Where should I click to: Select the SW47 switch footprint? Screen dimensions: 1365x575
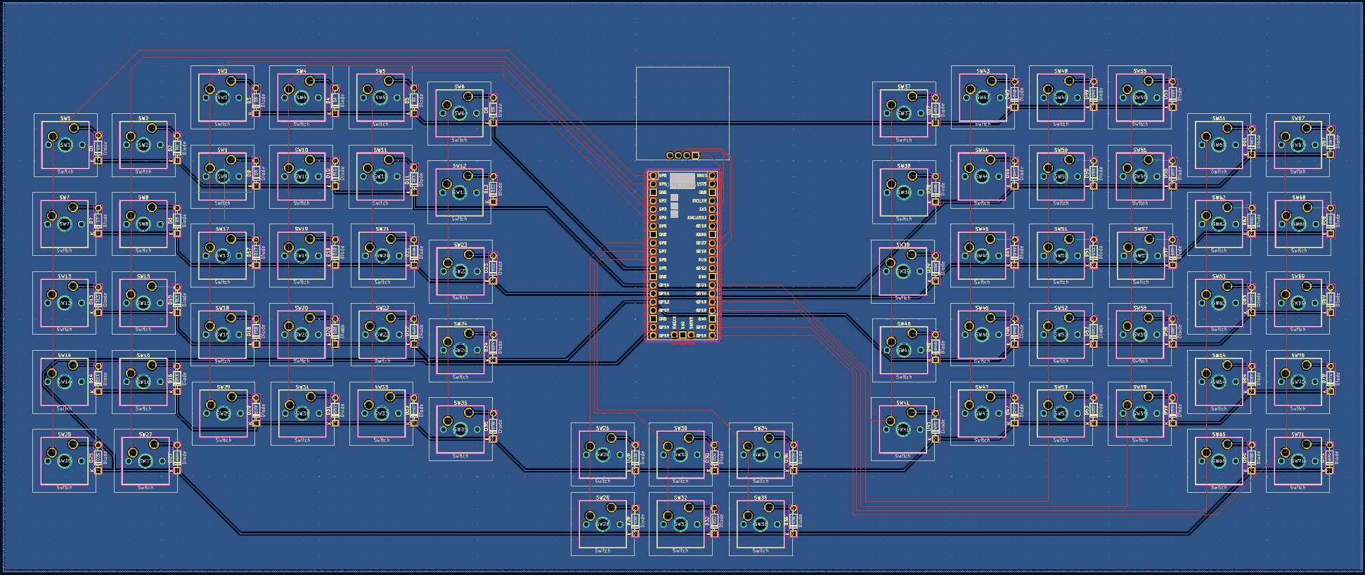pyautogui.click(x=982, y=413)
